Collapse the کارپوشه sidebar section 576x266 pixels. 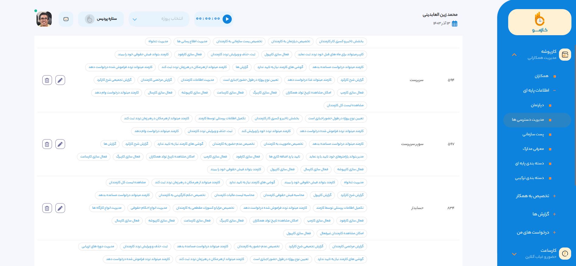[x=514, y=55]
